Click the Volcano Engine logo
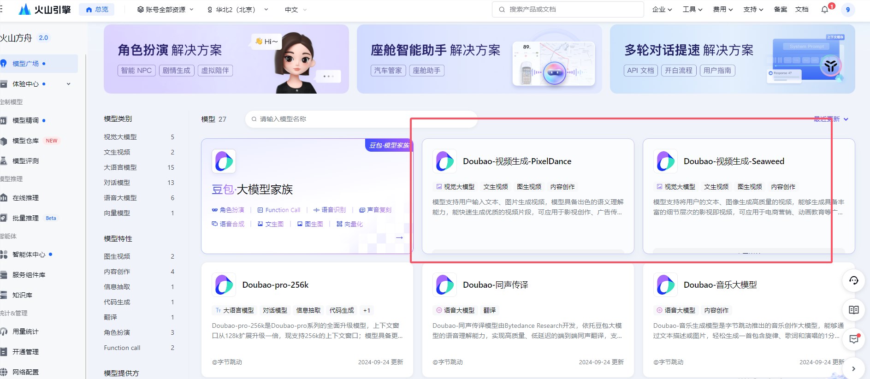The height and width of the screenshot is (379, 870). coord(45,9)
